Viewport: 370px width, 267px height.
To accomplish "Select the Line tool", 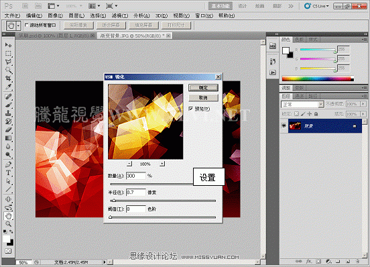I will coord(8,189).
